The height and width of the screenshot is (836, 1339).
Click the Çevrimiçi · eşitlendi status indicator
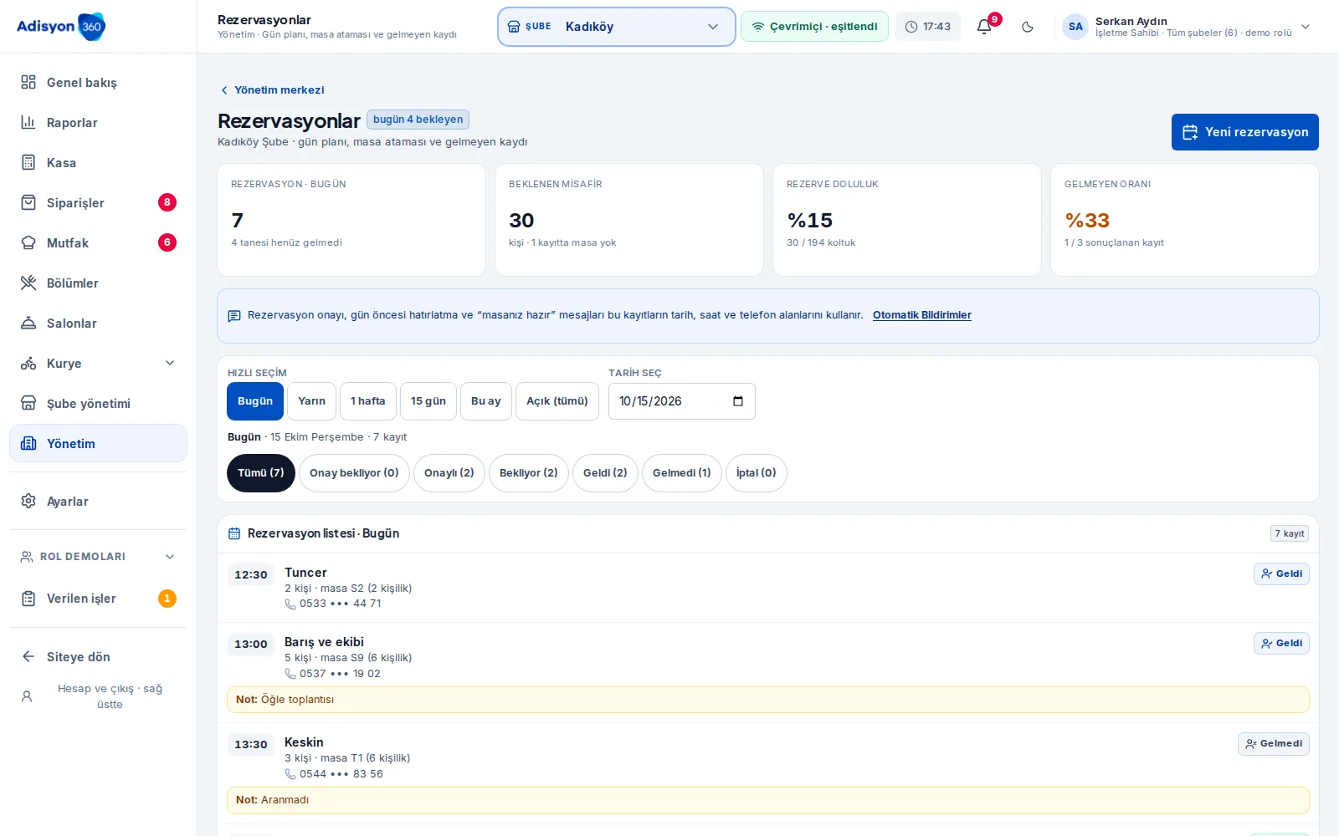pyautogui.click(x=814, y=27)
